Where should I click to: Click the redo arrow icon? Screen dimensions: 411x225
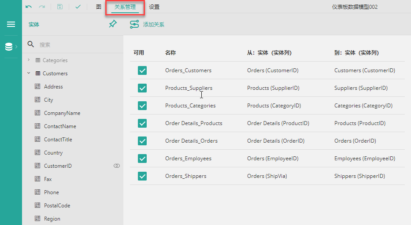click(42, 7)
